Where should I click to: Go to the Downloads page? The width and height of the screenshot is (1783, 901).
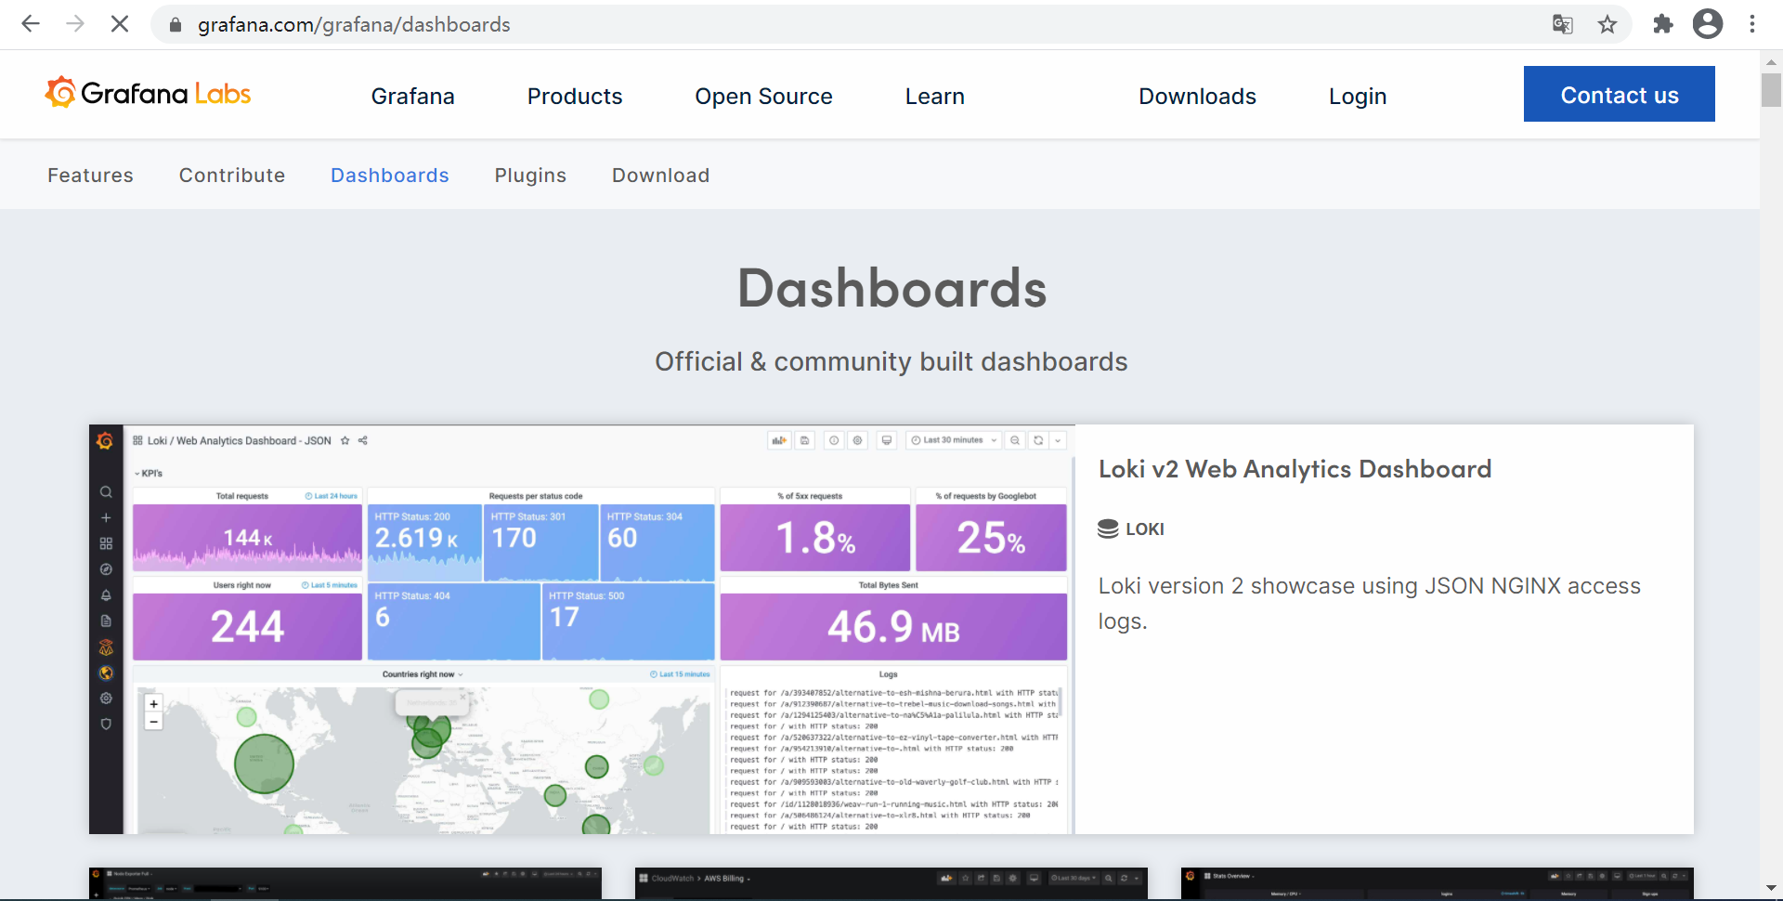[x=1197, y=96]
